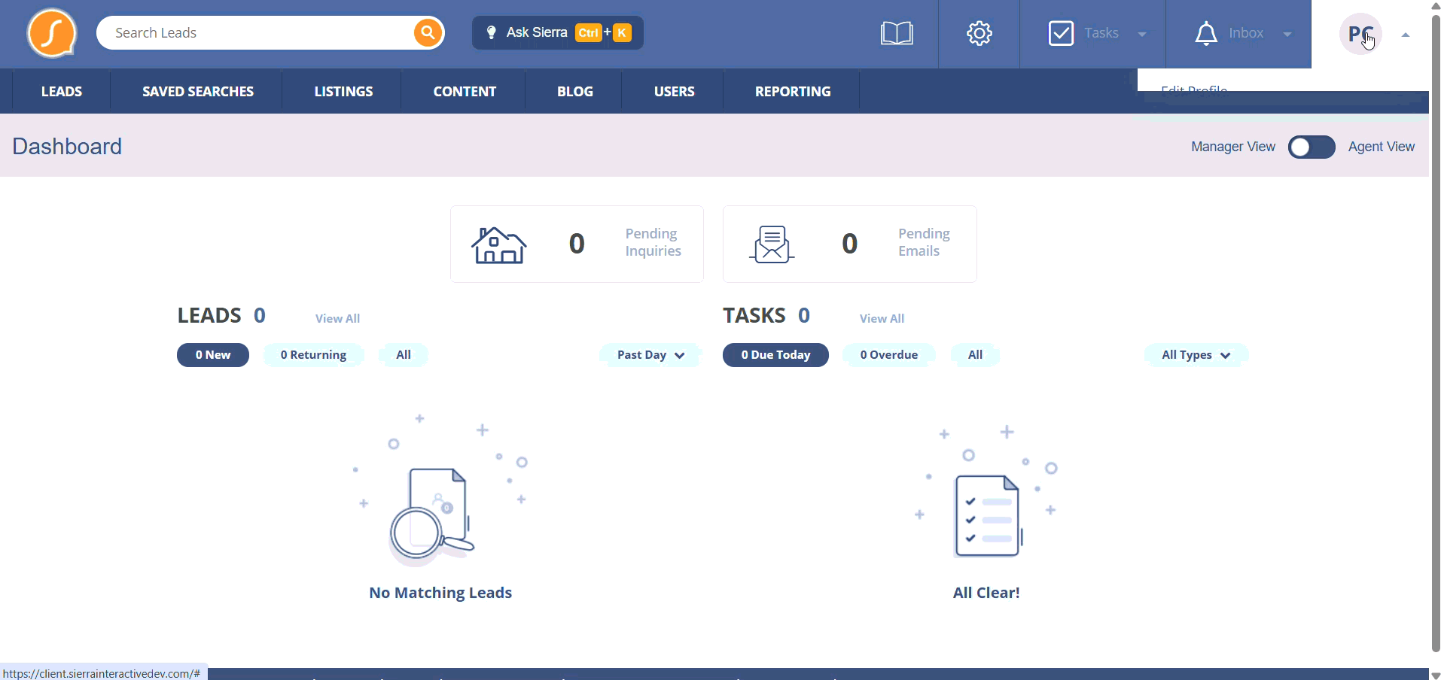Open the CONTENT menu
This screenshot has height=680, width=1441.
465,91
